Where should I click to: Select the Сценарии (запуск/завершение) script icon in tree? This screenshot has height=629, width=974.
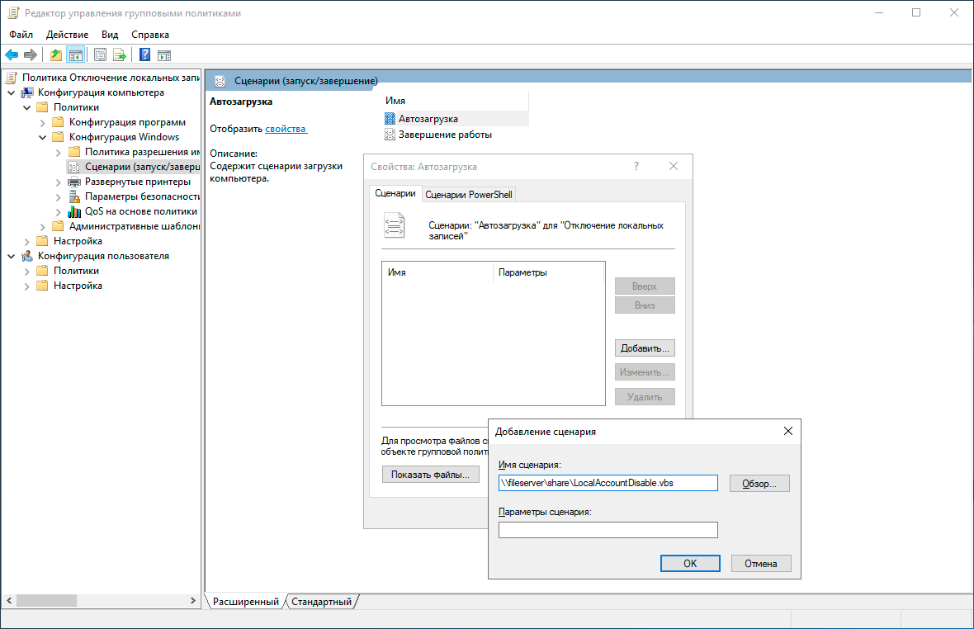click(74, 167)
